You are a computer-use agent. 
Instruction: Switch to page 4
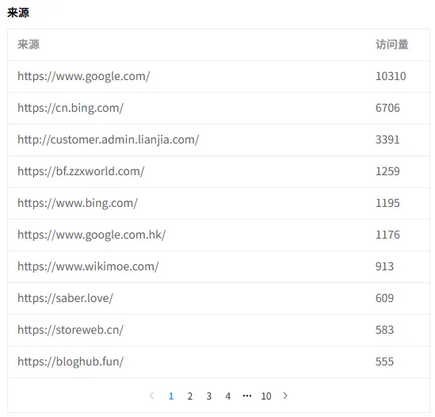click(x=228, y=396)
